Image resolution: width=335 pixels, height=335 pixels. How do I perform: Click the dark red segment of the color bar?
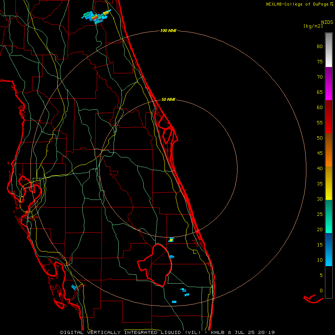click(329, 117)
